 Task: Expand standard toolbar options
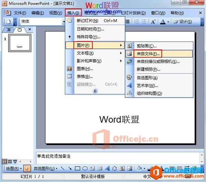(x=15, y=22)
